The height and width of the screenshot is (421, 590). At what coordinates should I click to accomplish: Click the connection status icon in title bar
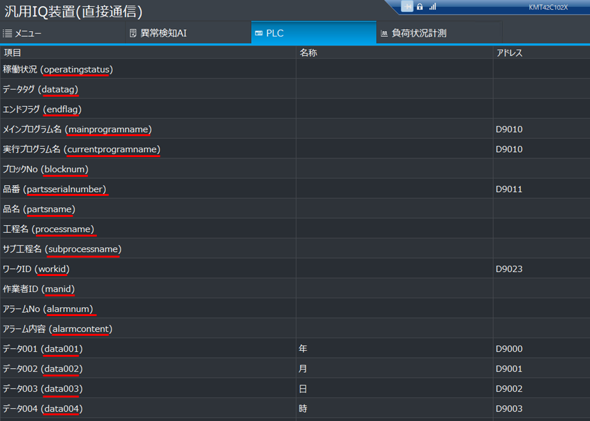click(407, 6)
